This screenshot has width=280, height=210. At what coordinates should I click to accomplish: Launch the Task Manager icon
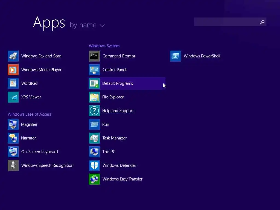click(94, 138)
